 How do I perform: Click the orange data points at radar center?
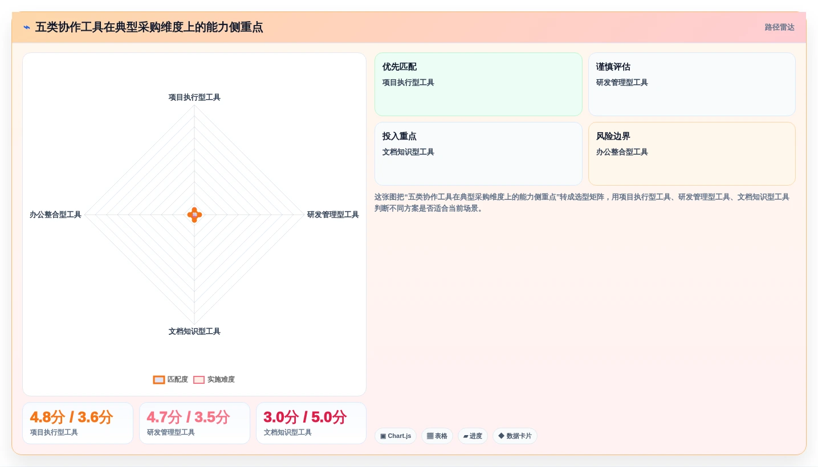194,215
